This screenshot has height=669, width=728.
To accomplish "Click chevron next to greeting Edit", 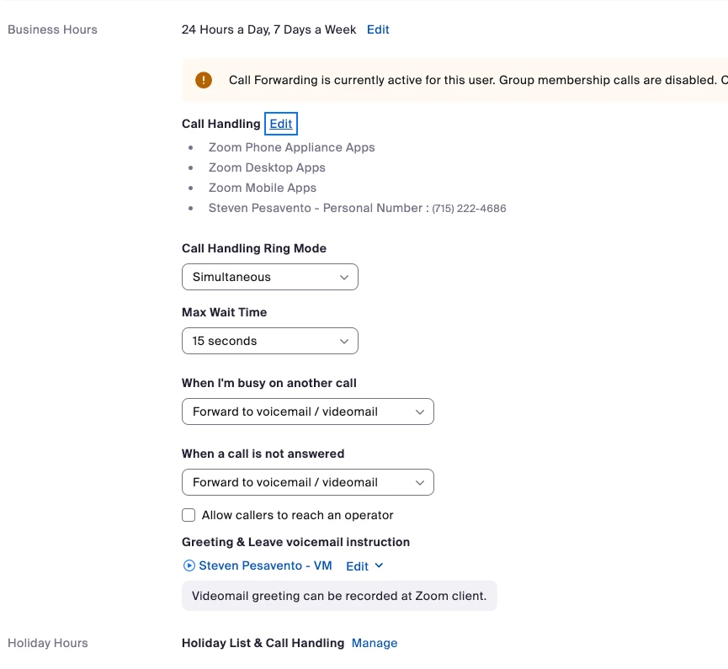I will tap(379, 566).
